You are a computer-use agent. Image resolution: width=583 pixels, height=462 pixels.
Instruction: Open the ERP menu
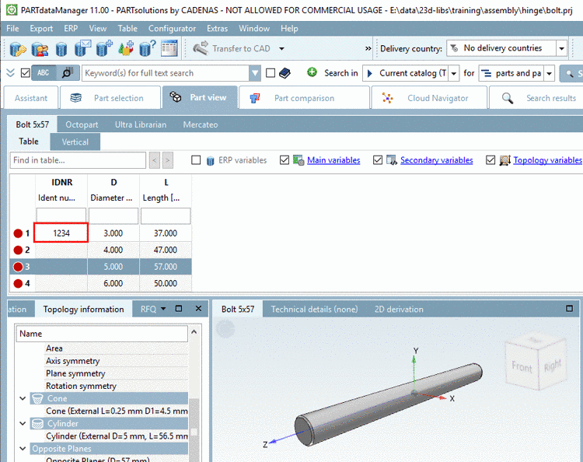[x=71, y=28]
